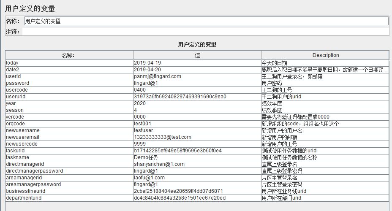The image size is (392, 211).
Task: Click the Description column header
Action: [325, 55]
